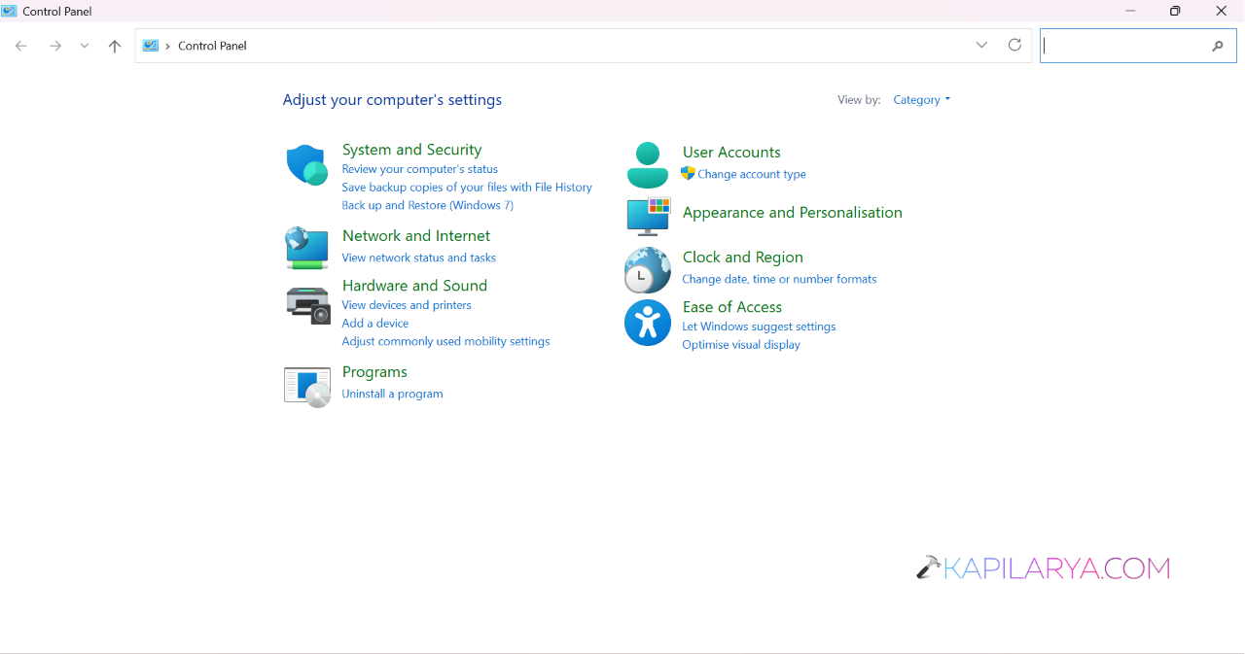Open the User Accounts person icon
This screenshot has width=1245, height=654.
647,165
